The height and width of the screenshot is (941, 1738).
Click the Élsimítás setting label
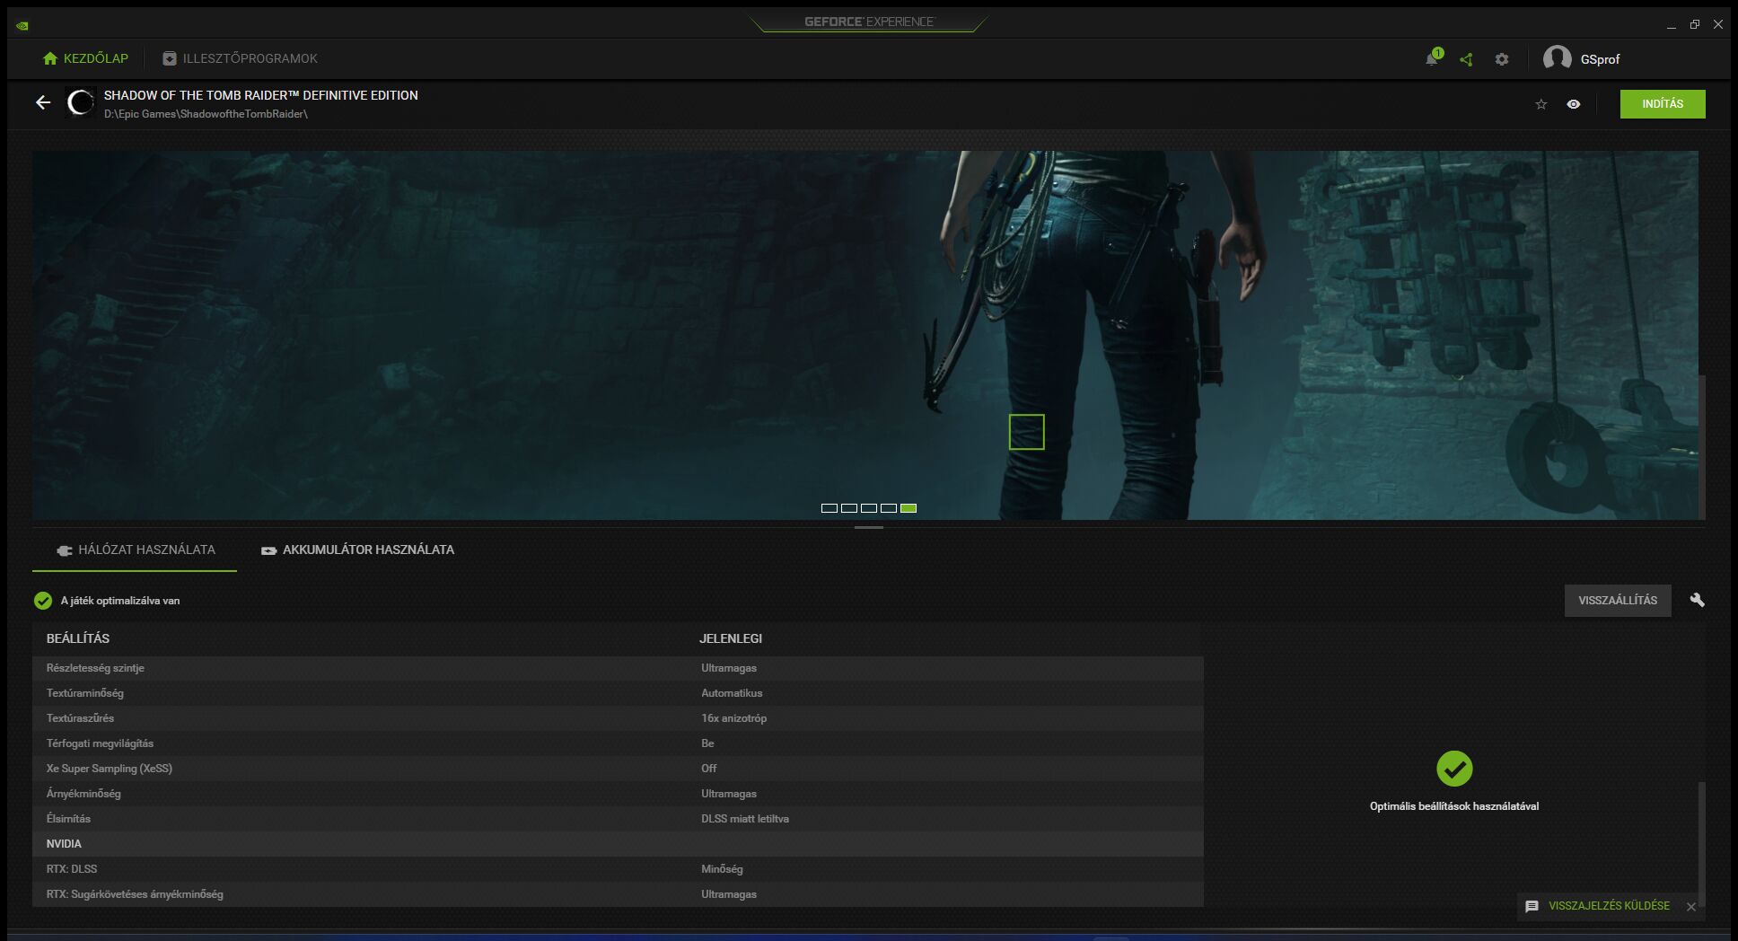[x=68, y=819]
